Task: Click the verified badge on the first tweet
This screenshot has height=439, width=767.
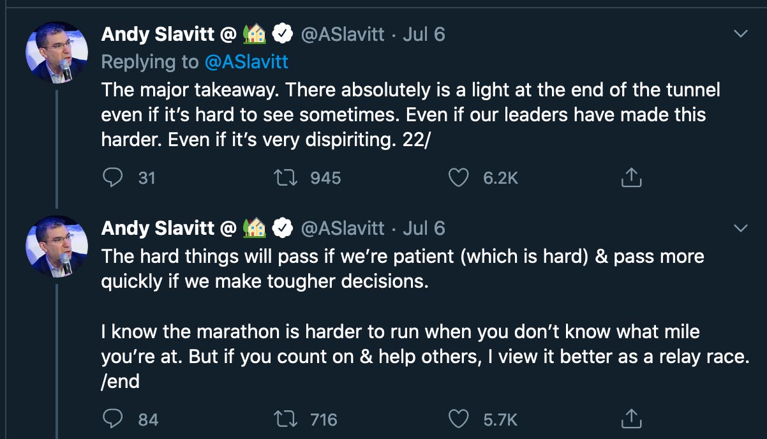Action: click(x=283, y=34)
